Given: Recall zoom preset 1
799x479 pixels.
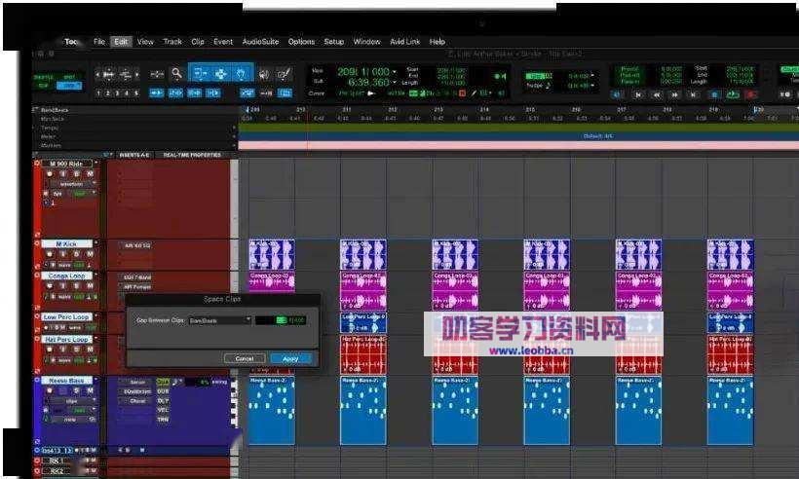Looking at the screenshot, I should pos(98,93).
